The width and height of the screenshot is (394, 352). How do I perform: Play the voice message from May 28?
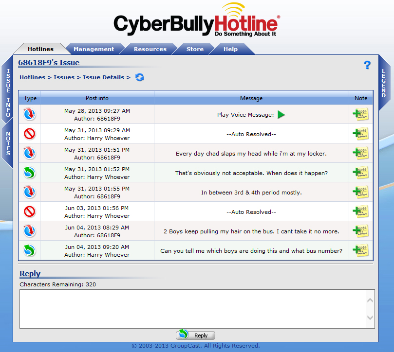pos(281,115)
